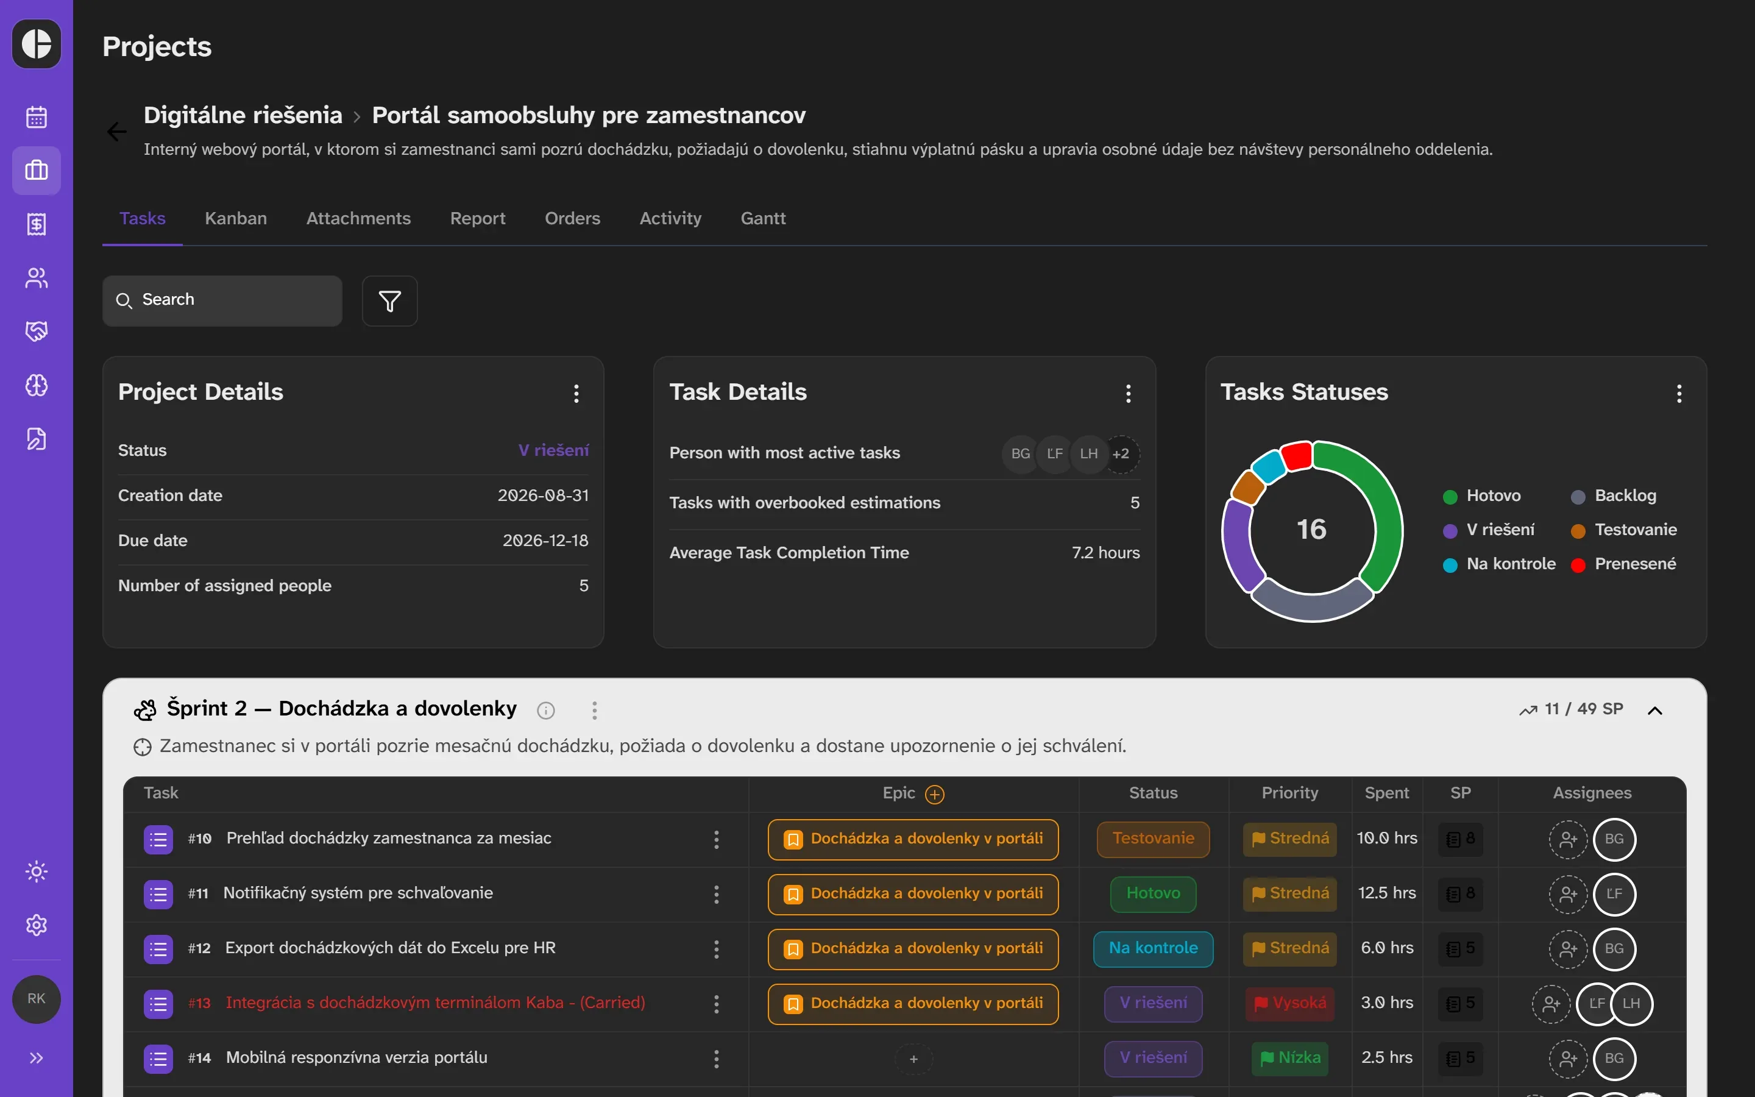Click the LH assignee avatar on task #13
Image resolution: width=1755 pixels, height=1097 pixels.
tap(1631, 1003)
